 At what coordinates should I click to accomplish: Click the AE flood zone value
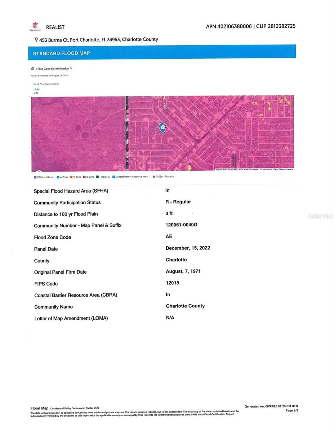click(169, 237)
